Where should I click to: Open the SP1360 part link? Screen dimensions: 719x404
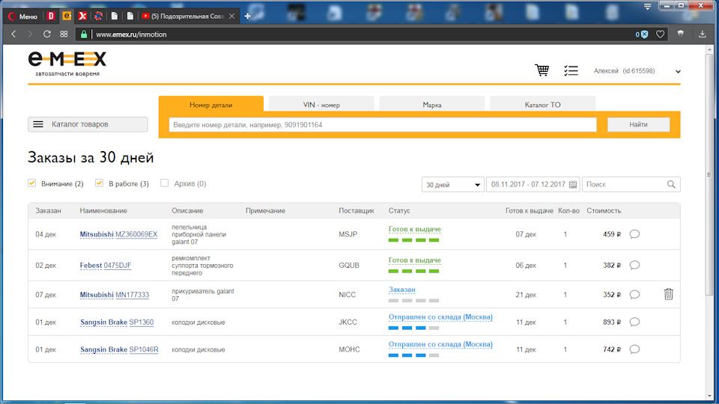click(x=142, y=322)
